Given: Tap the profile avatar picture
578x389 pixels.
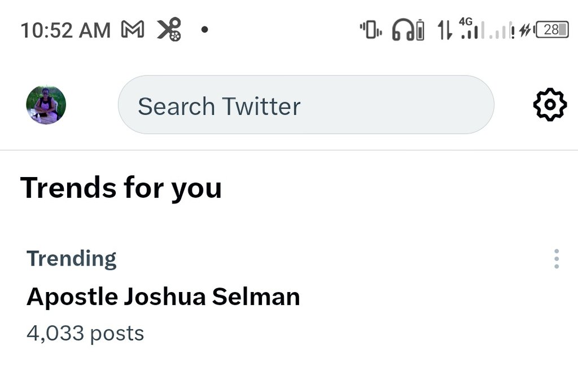Looking at the screenshot, I should 46,105.
